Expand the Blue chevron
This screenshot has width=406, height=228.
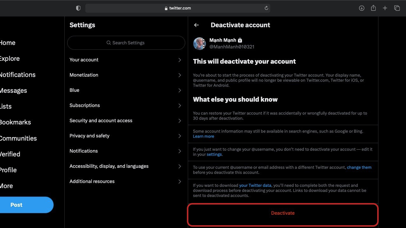180,90
